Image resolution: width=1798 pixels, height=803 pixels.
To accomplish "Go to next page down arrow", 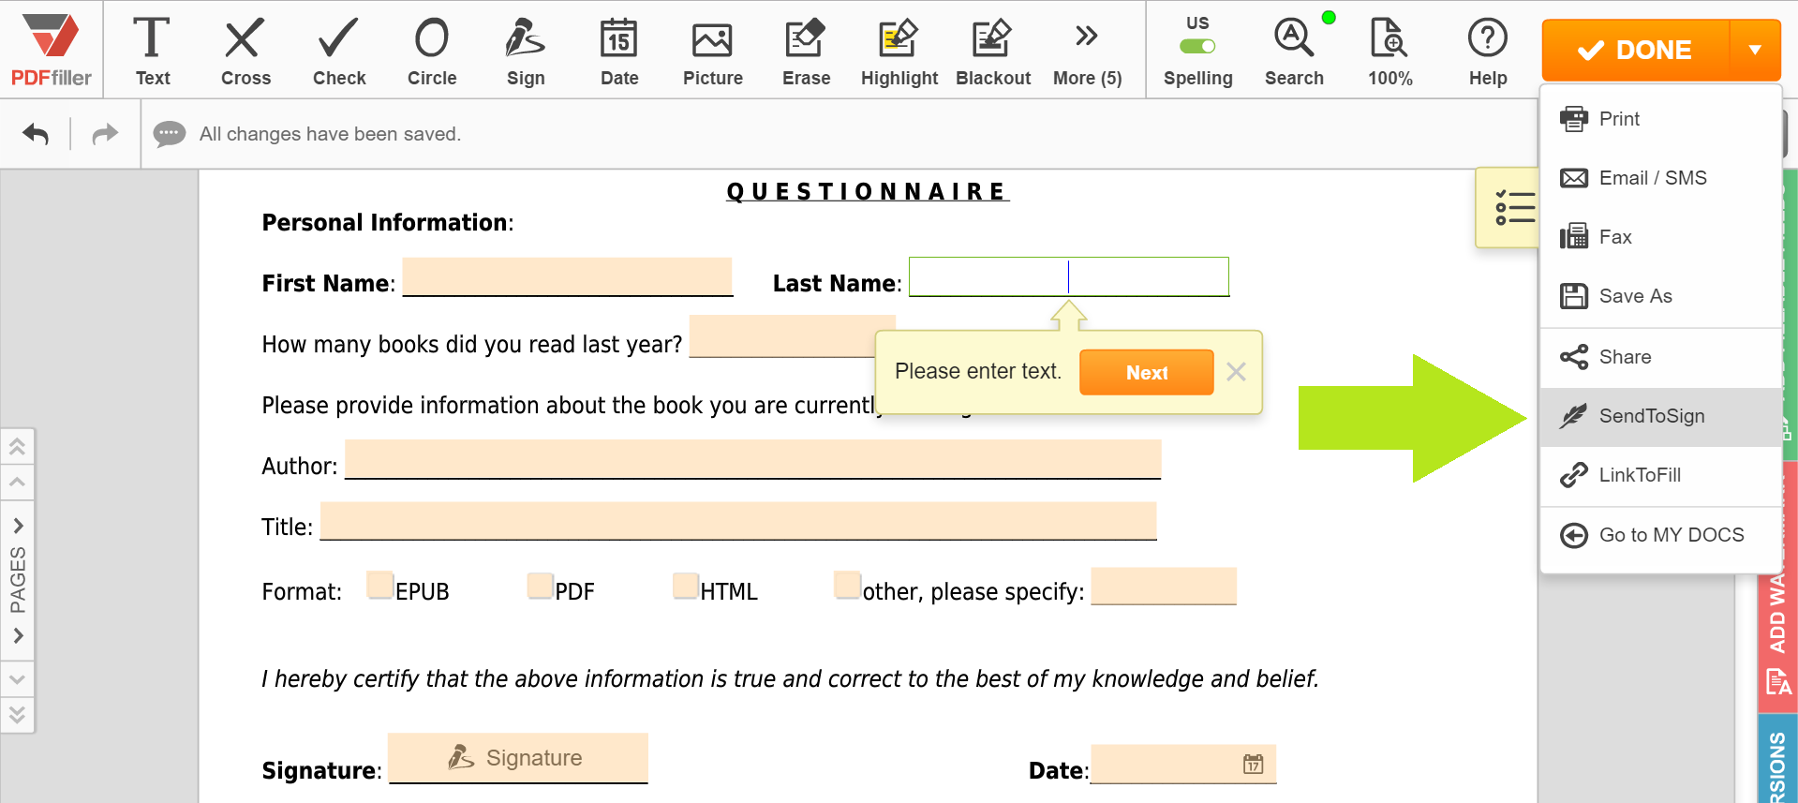I will [17, 679].
